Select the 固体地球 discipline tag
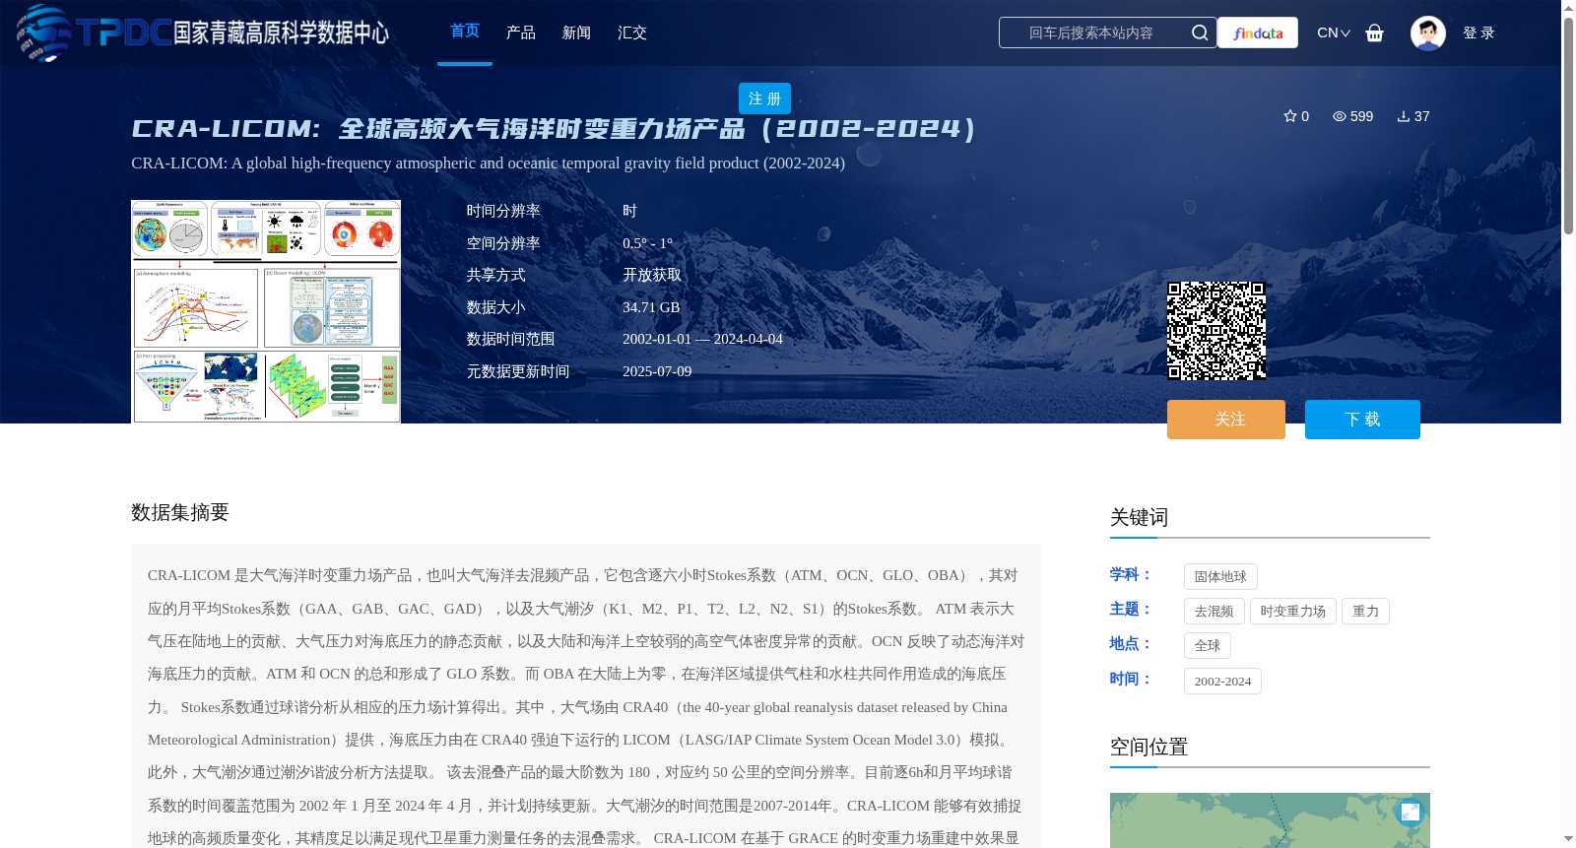 click(1220, 576)
